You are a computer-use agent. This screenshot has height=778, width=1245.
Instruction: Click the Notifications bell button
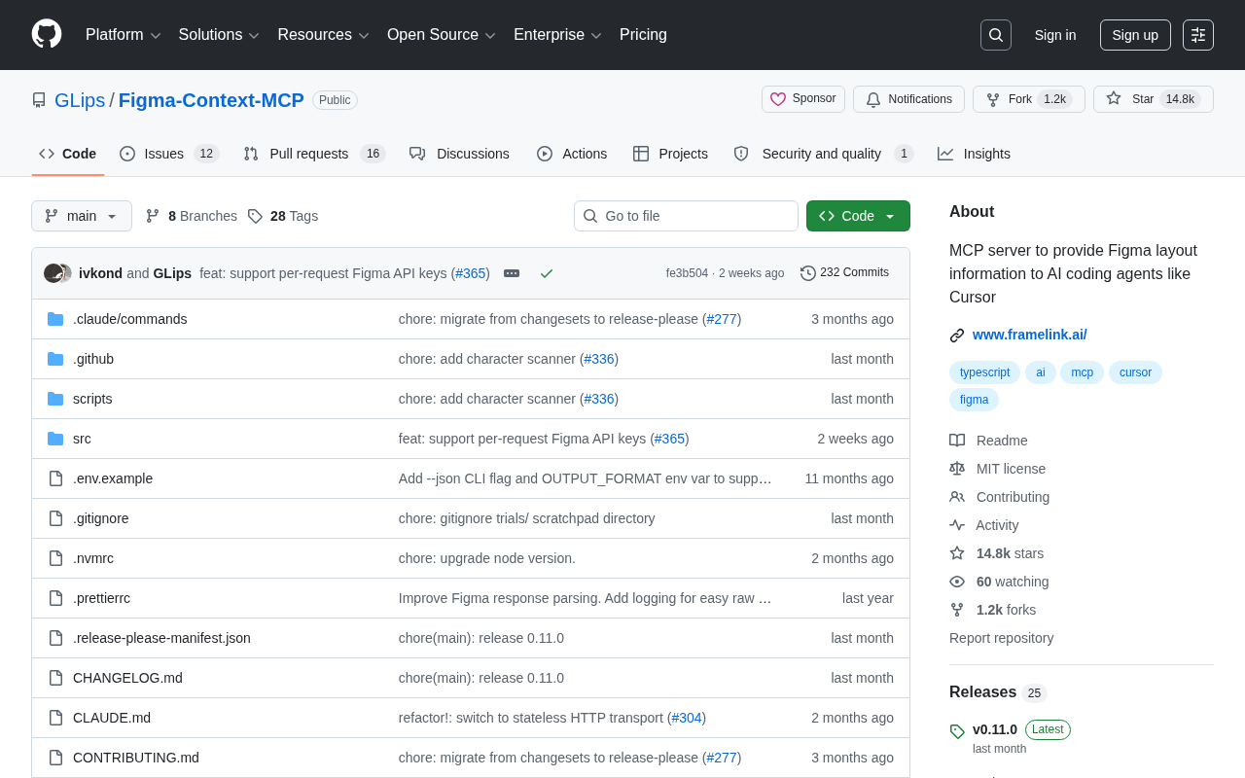click(x=908, y=99)
